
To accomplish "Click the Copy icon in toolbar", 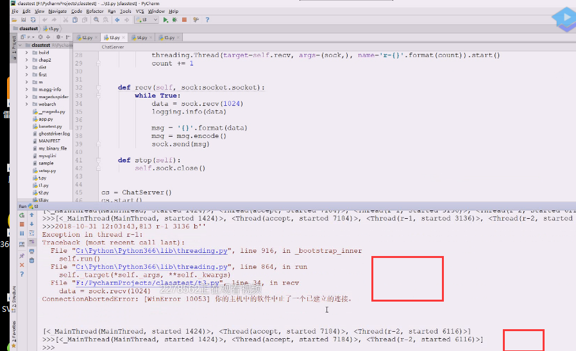I will click(x=75, y=20).
